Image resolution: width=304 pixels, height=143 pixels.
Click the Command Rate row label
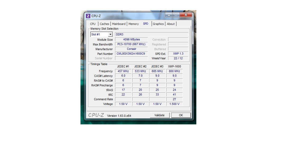coord(103,99)
